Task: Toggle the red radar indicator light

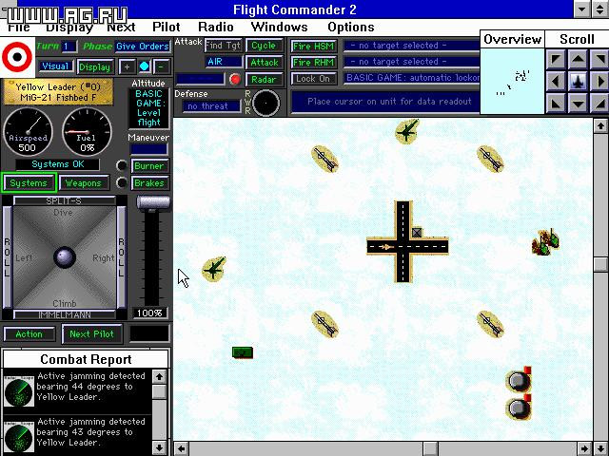Action: [235, 79]
